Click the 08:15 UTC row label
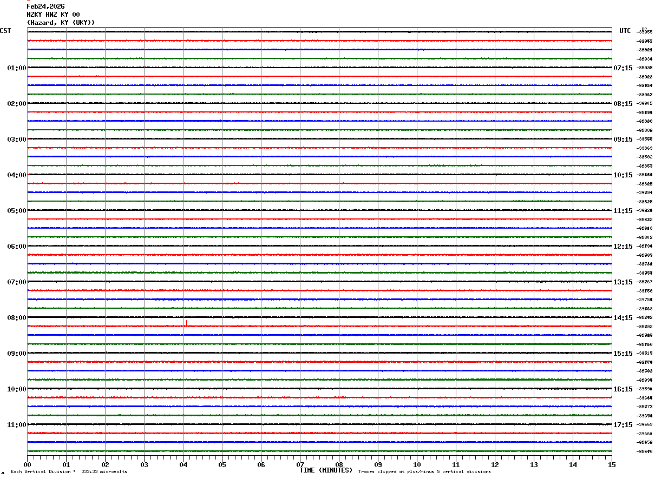This screenshot has width=655, height=479. pyautogui.click(x=623, y=104)
